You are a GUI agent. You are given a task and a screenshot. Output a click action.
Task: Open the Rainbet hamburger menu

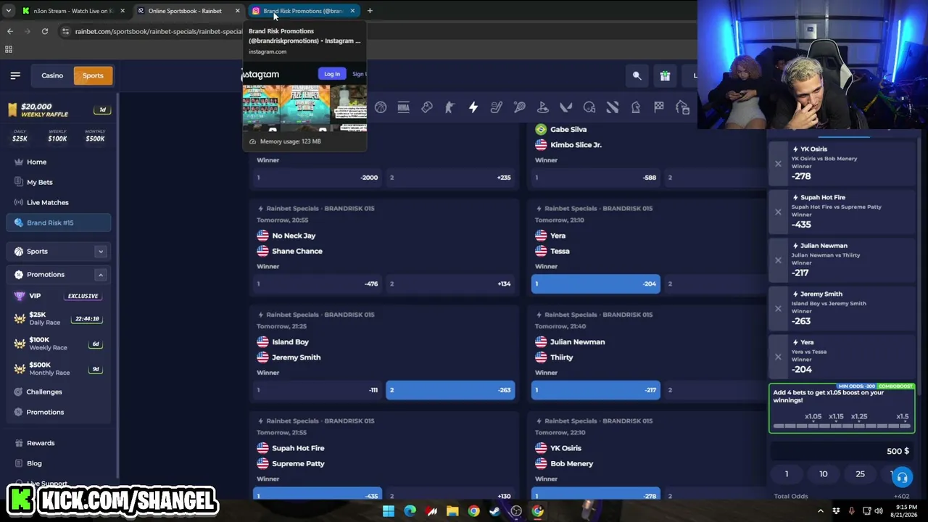point(15,75)
